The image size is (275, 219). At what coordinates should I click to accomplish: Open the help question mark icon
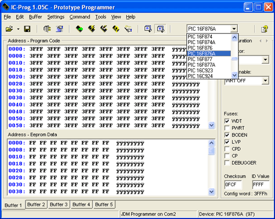tap(265, 29)
